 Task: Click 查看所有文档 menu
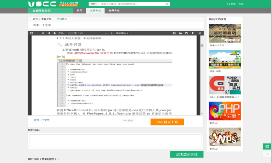coord(50,11)
